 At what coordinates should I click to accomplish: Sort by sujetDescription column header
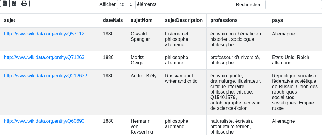coord(184,20)
